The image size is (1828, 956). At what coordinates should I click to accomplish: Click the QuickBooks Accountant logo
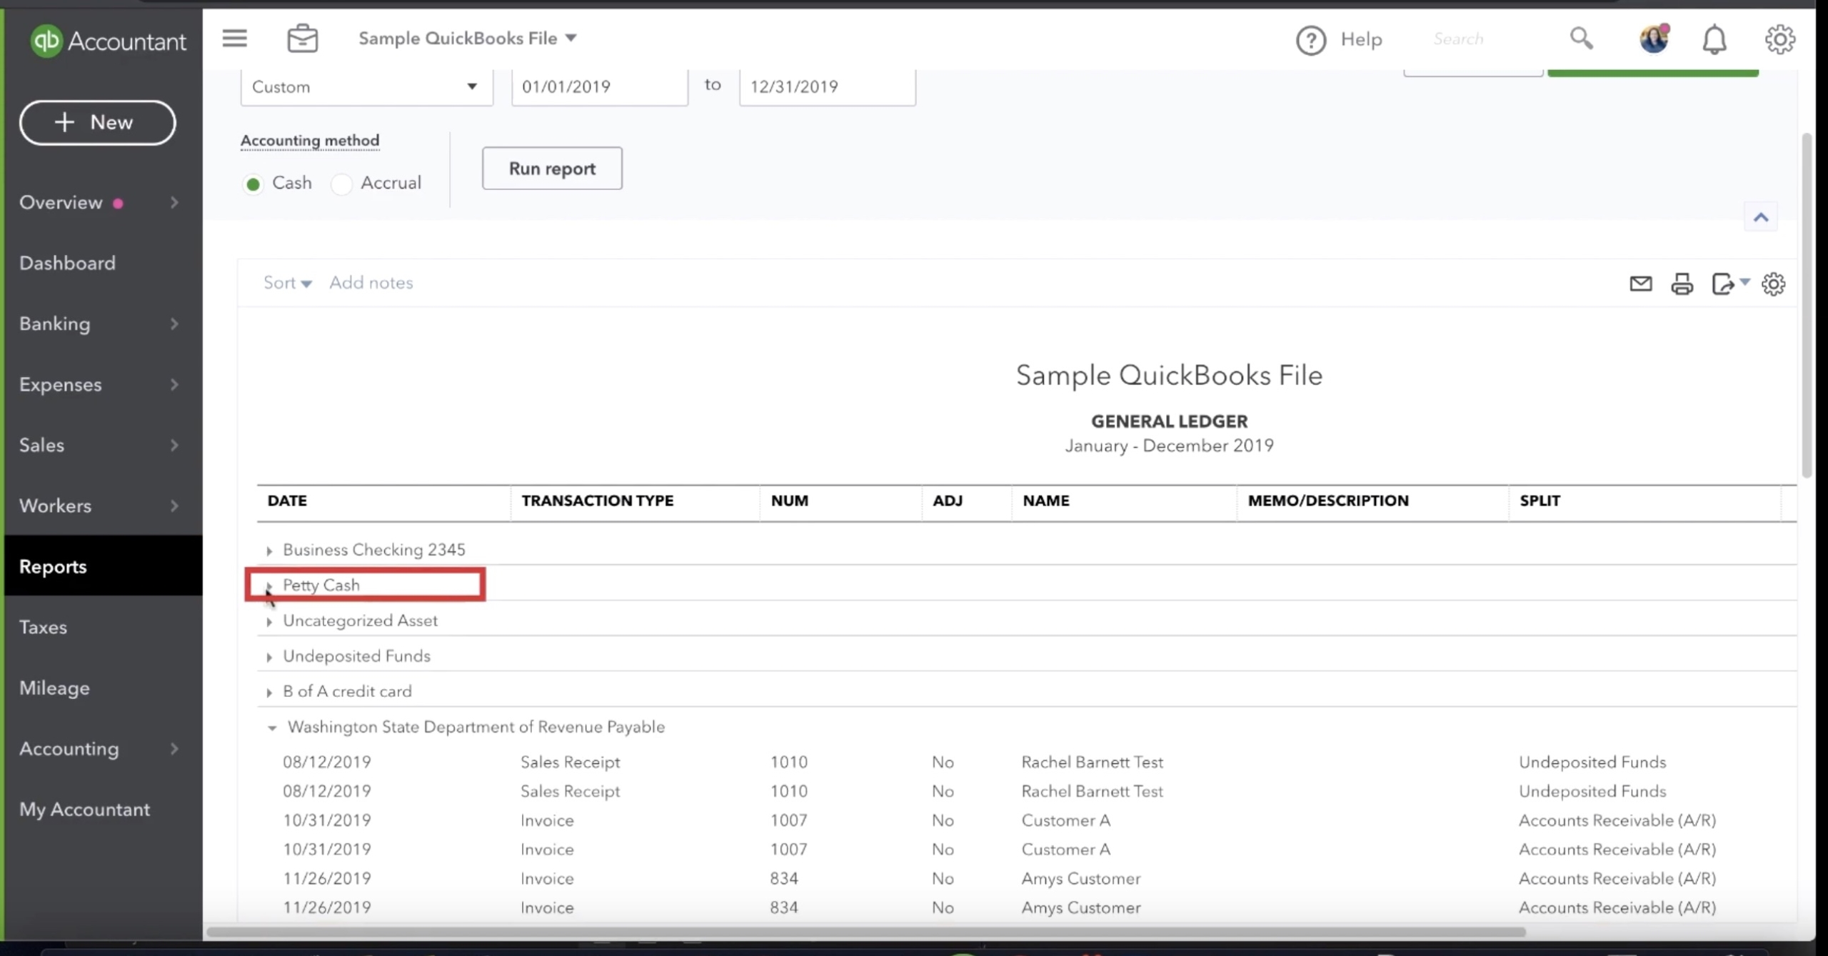click(108, 41)
